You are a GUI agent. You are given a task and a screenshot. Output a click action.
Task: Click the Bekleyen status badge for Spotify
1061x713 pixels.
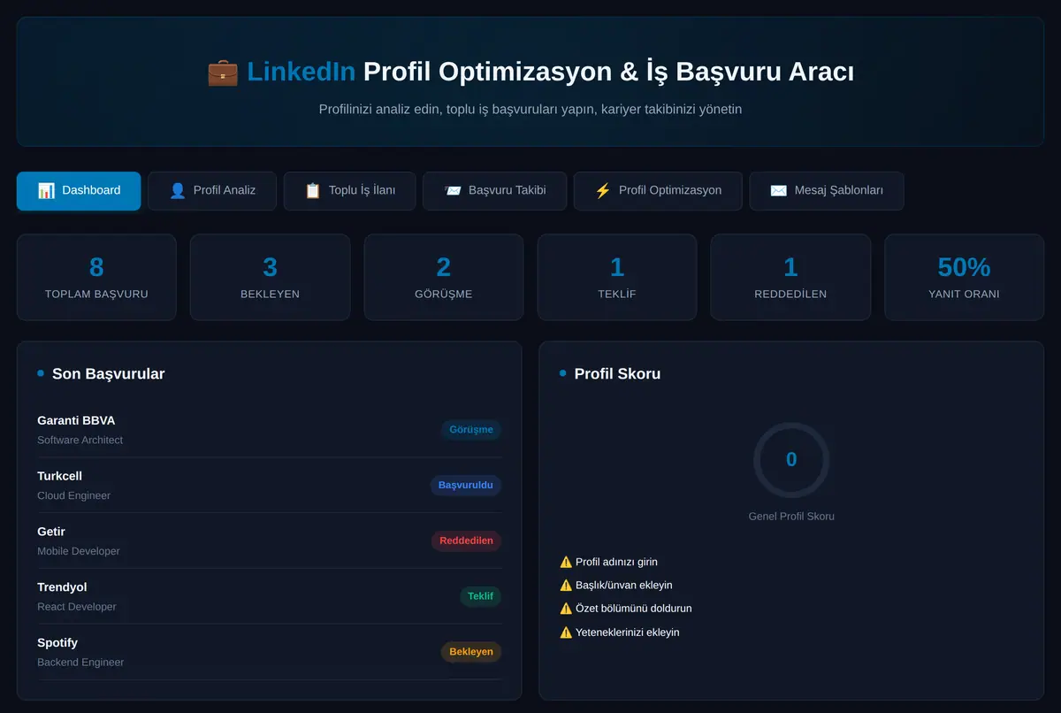(x=471, y=652)
